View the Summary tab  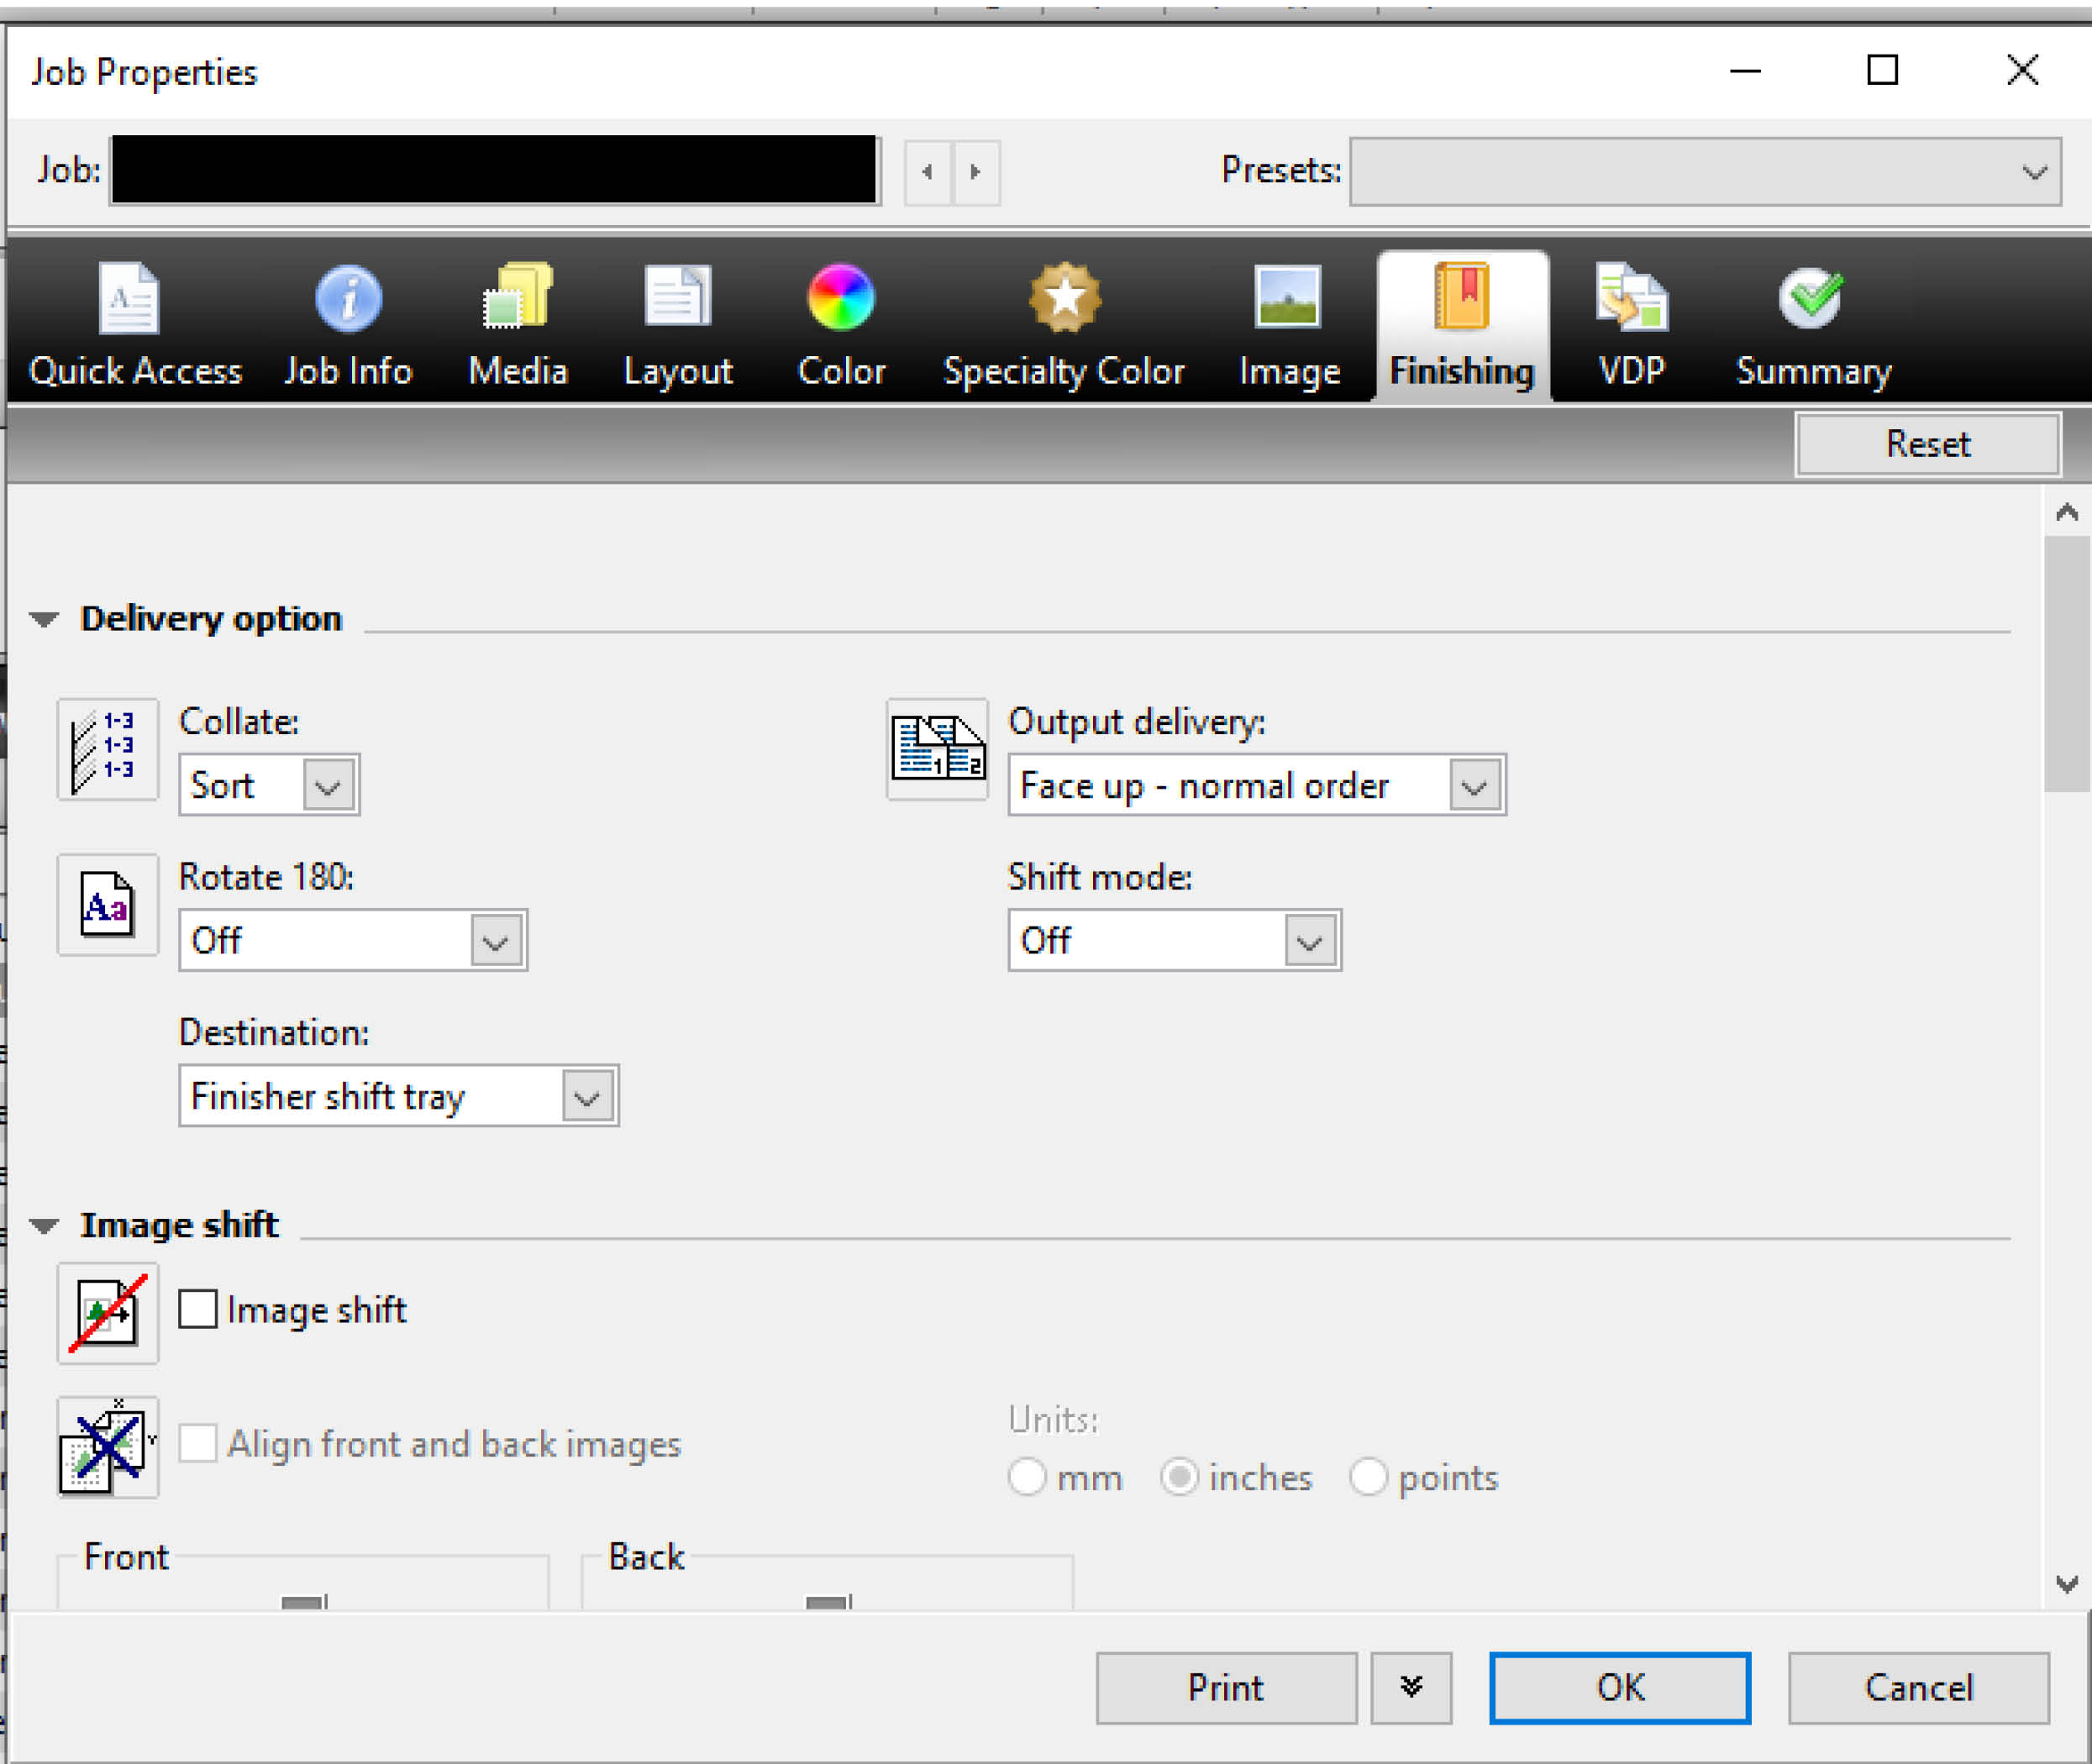[1813, 325]
